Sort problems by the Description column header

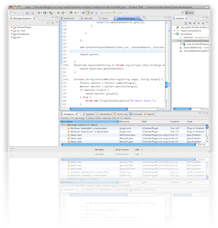click(x=89, y=121)
